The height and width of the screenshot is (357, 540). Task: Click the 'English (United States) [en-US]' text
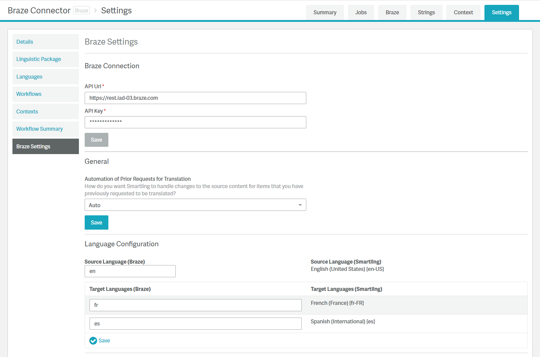pyautogui.click(x=347, y=269)
